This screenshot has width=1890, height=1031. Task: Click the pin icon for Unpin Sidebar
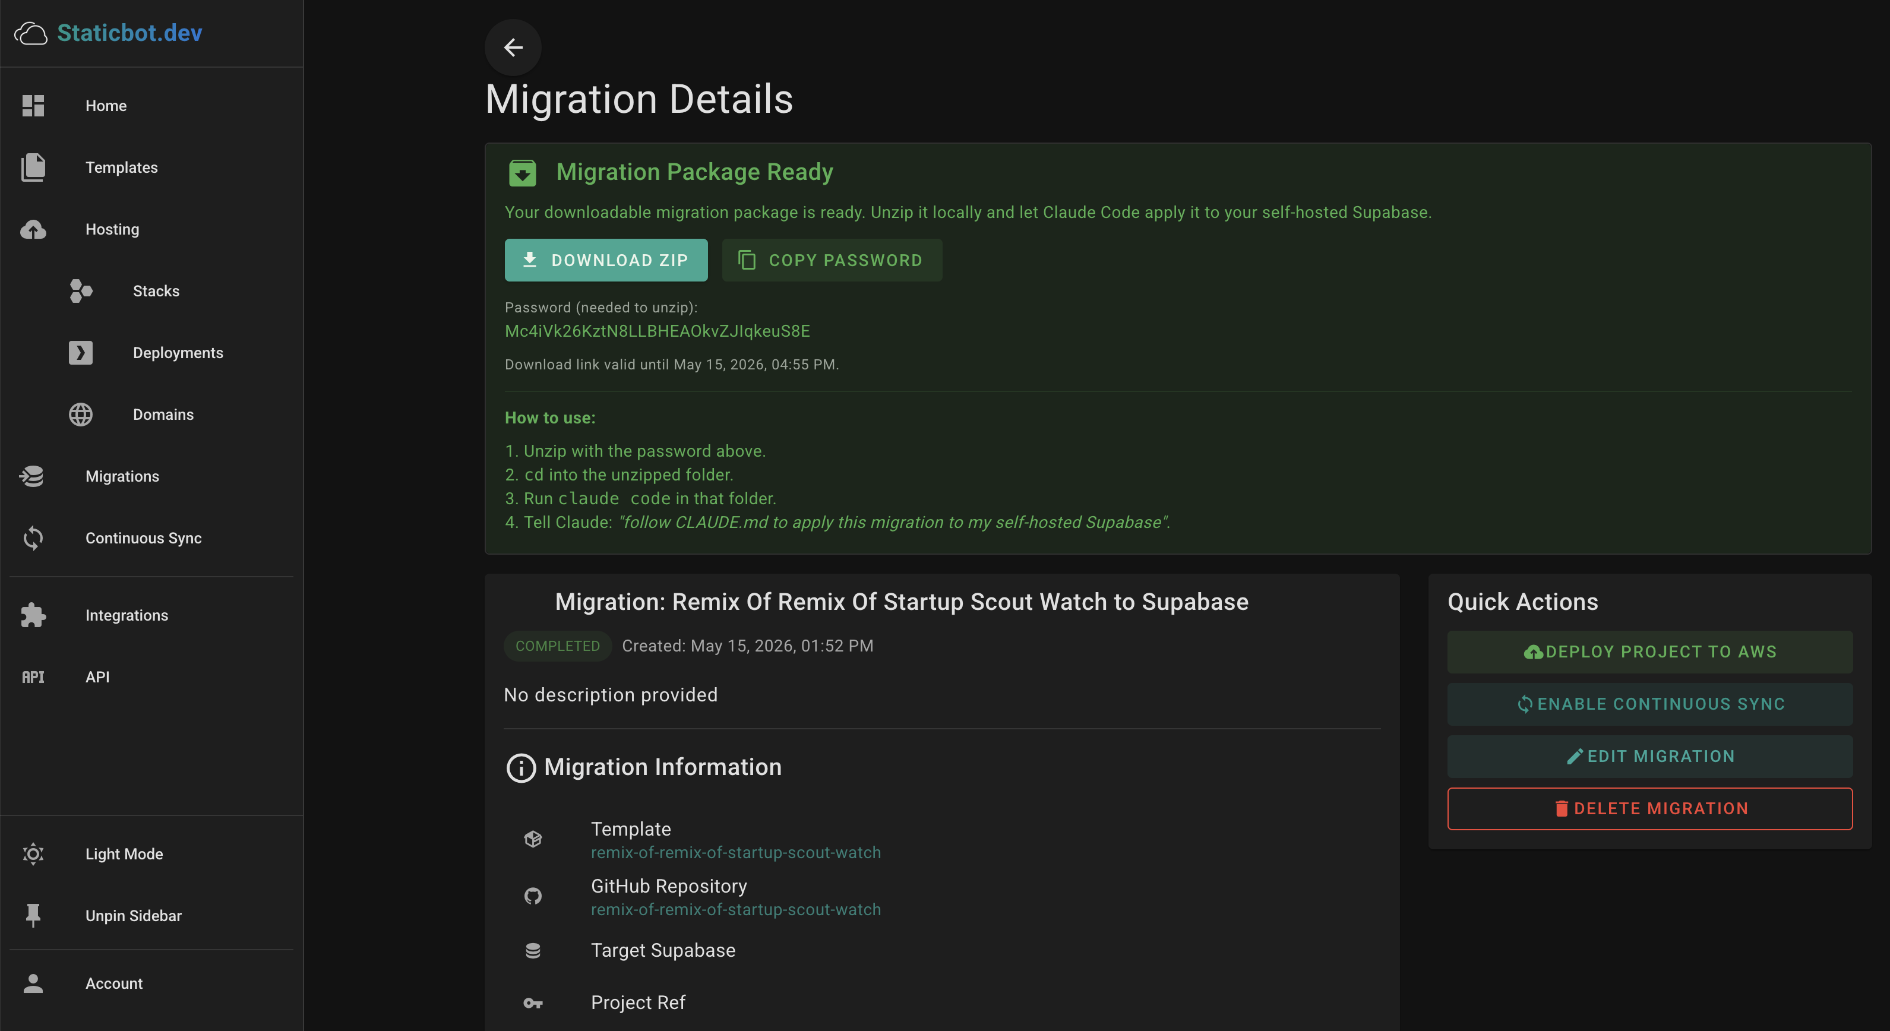click(33, 916)
